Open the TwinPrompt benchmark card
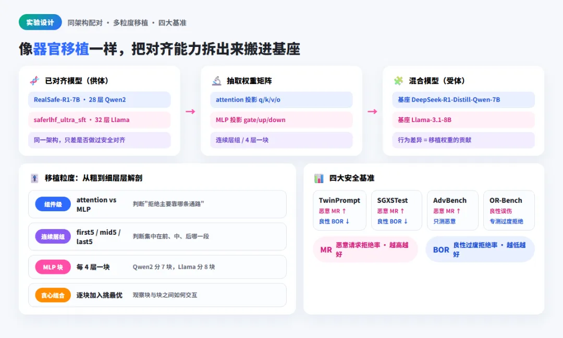This screenshot has height=338, width=563. tap(340, 211)
